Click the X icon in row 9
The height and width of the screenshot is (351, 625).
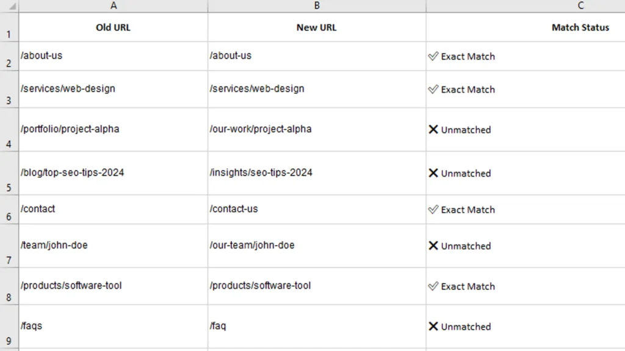click(x=433, y=326)
